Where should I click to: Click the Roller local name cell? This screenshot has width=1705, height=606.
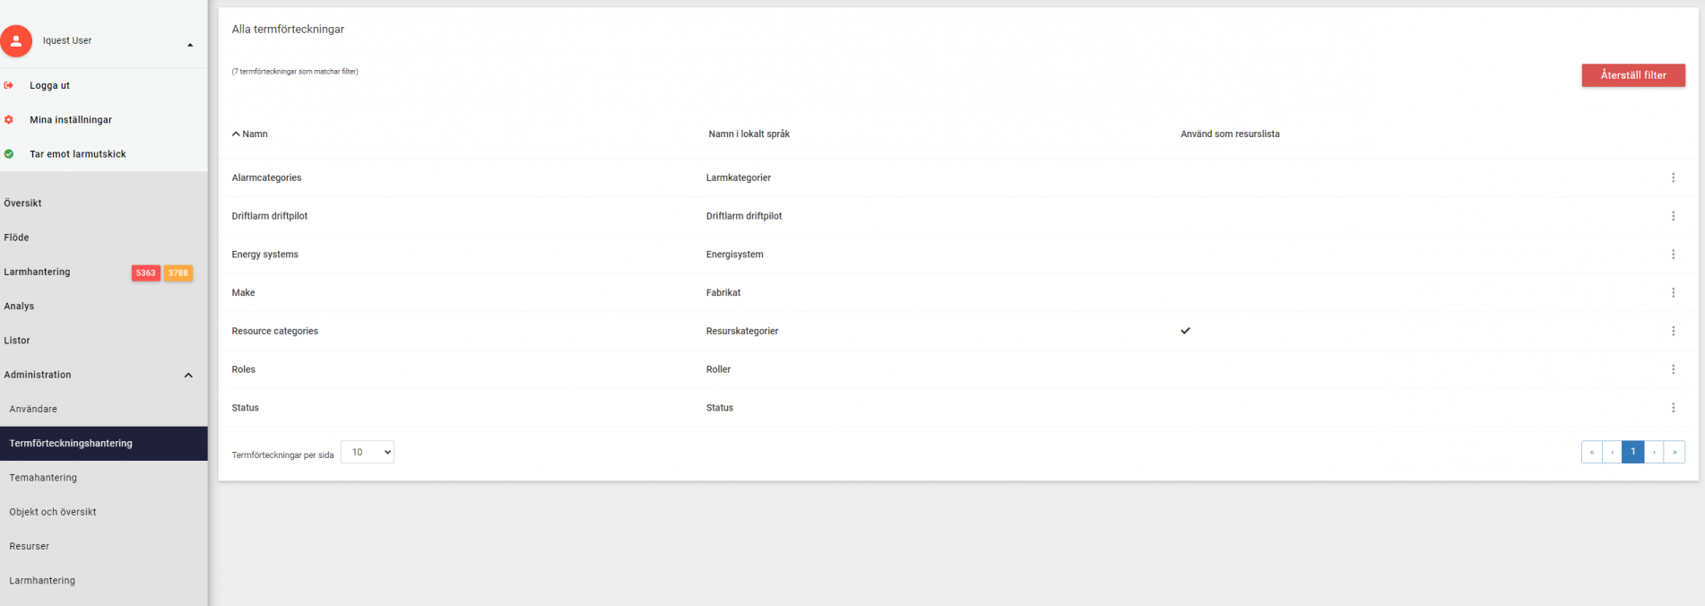[x=718, y=369]
